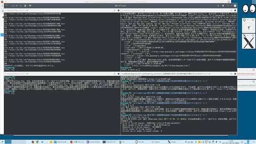Close terminal 2 pane
Viewport: 256px width, 144px height.
point(118,74)
